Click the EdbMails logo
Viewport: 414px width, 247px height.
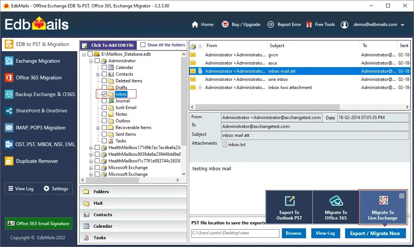pos(36,24)
